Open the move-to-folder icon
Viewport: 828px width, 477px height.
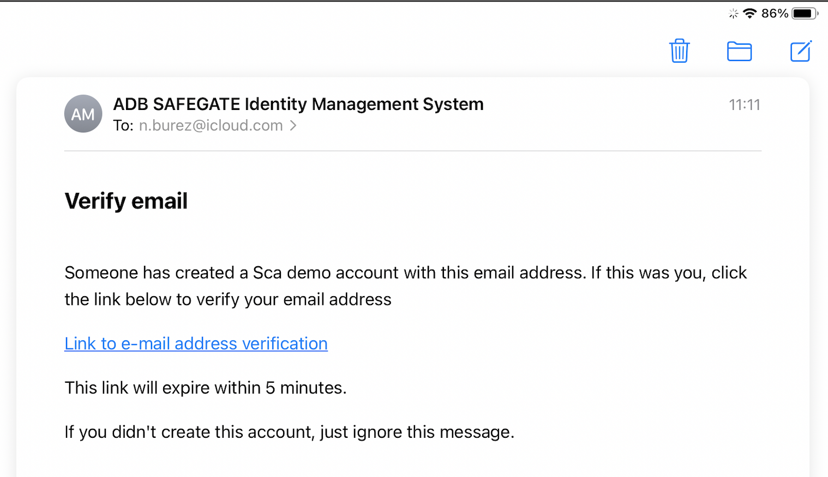739,51
